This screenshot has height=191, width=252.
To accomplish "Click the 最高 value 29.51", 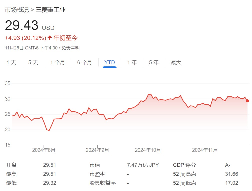I will point(49,174).
